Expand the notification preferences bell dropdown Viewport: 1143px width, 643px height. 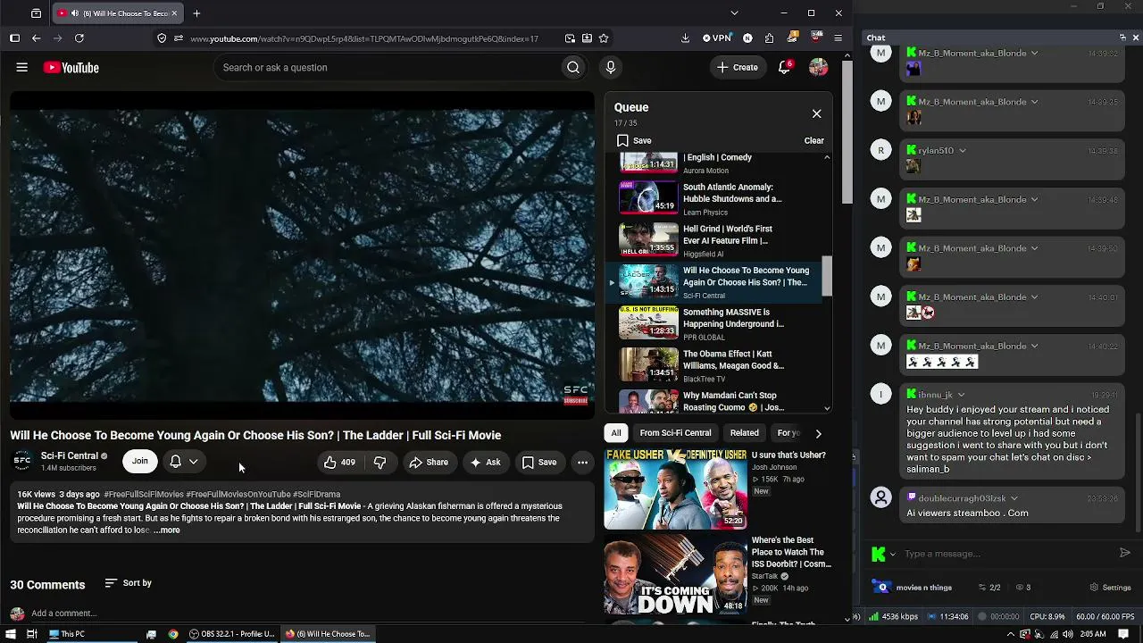click(184, 463)
